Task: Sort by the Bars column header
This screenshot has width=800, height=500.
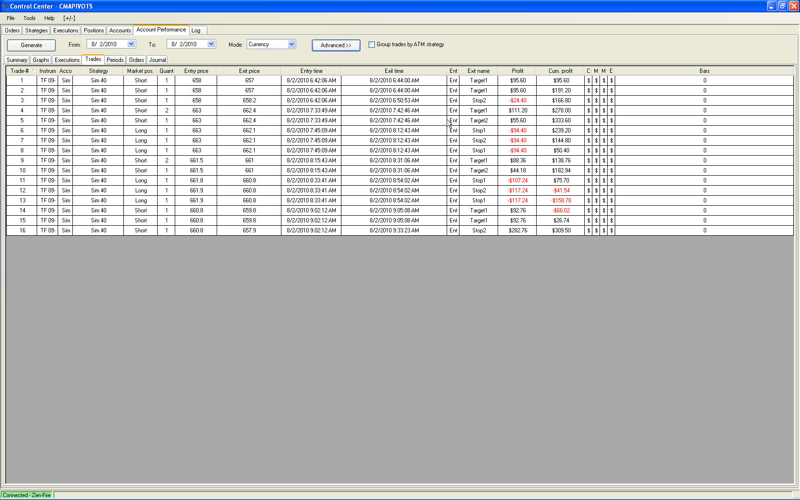Action: [705, 71]
